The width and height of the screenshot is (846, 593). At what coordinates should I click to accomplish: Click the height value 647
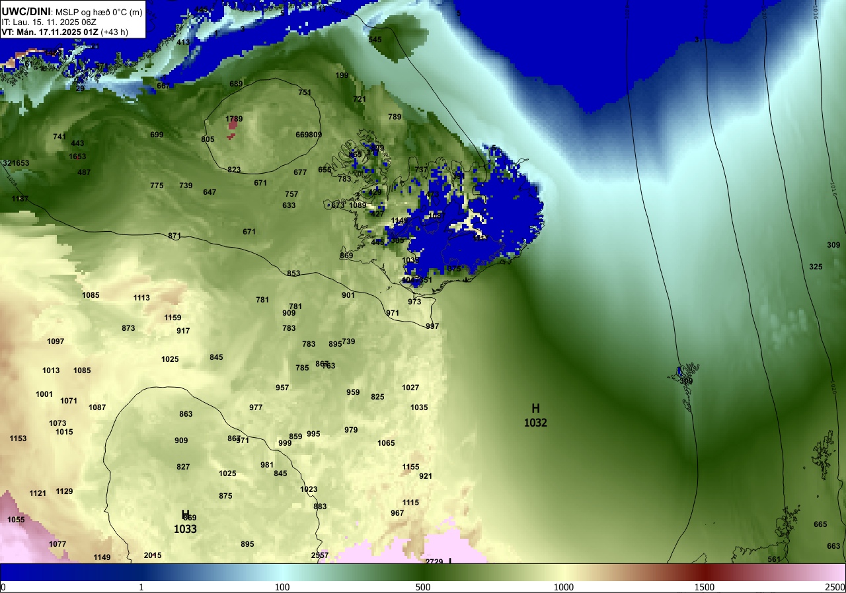210,192
